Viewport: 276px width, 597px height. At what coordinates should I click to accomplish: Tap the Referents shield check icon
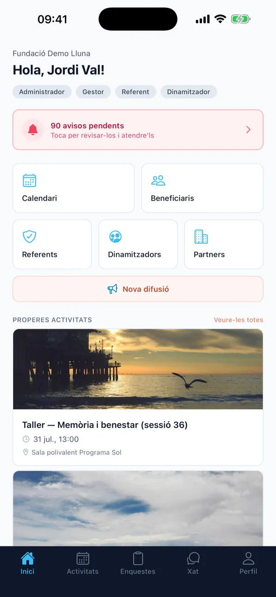[x=29, y=236]
